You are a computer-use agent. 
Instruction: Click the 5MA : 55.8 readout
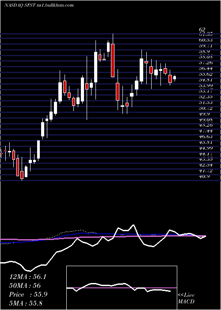[26, 303]
